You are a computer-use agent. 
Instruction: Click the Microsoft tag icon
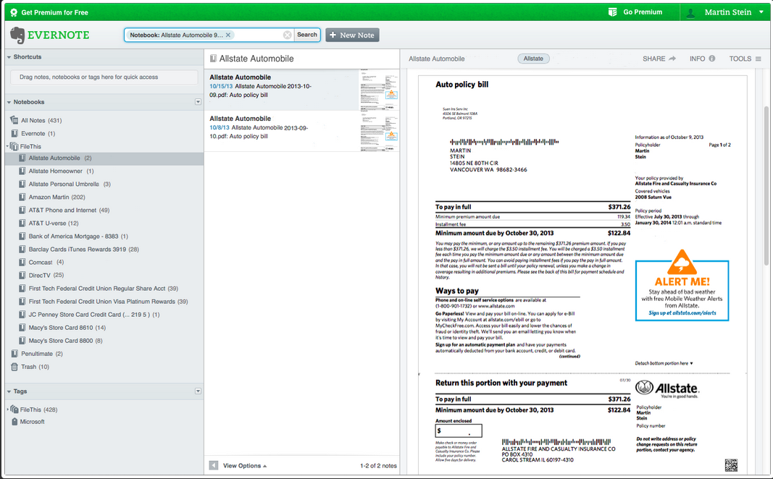pos(14,421)
